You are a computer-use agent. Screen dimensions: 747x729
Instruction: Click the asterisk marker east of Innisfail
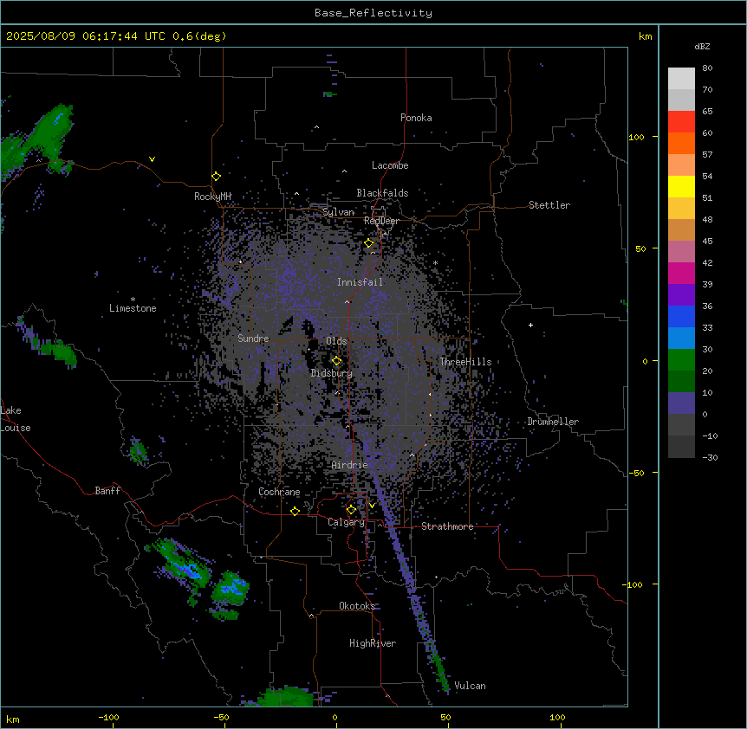435,263
